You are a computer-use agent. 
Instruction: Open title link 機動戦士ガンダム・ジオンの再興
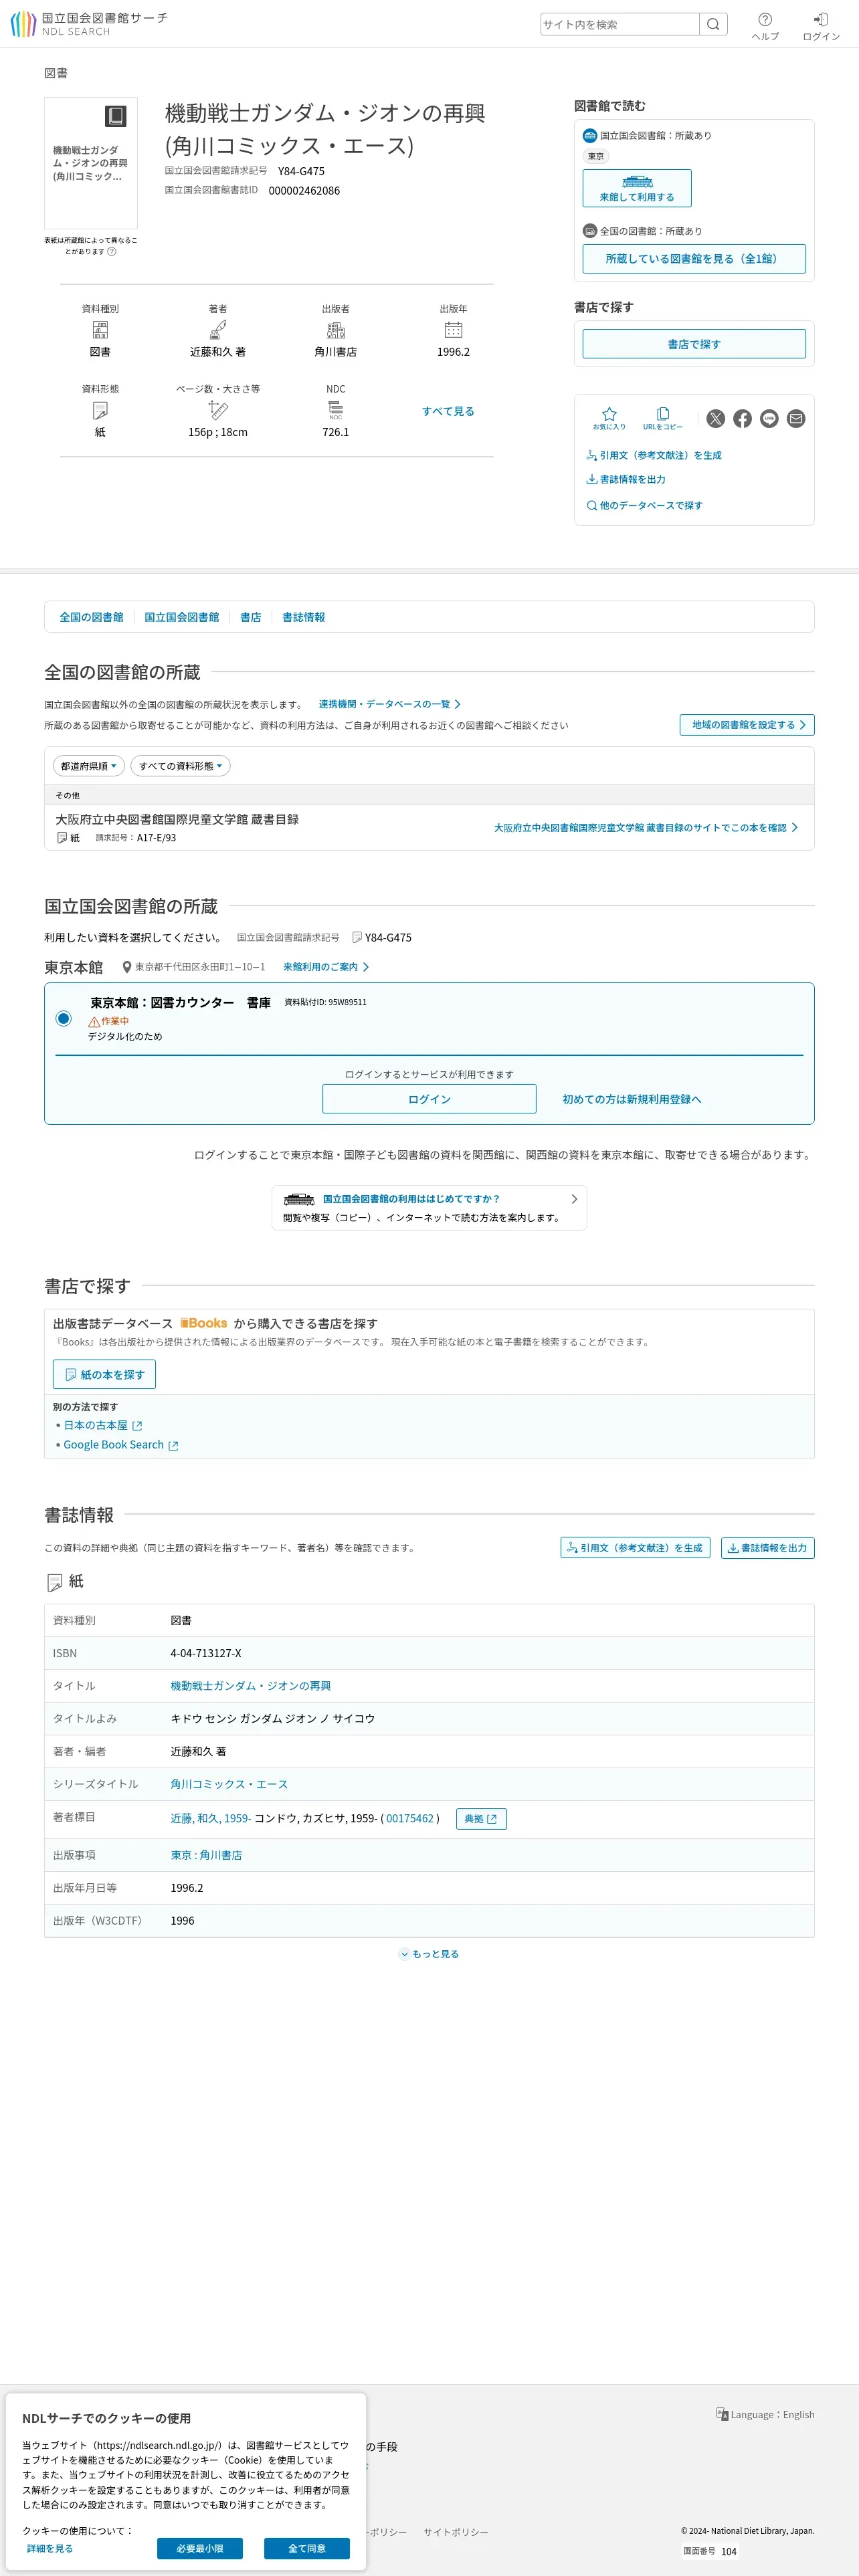pos(250,1686)
